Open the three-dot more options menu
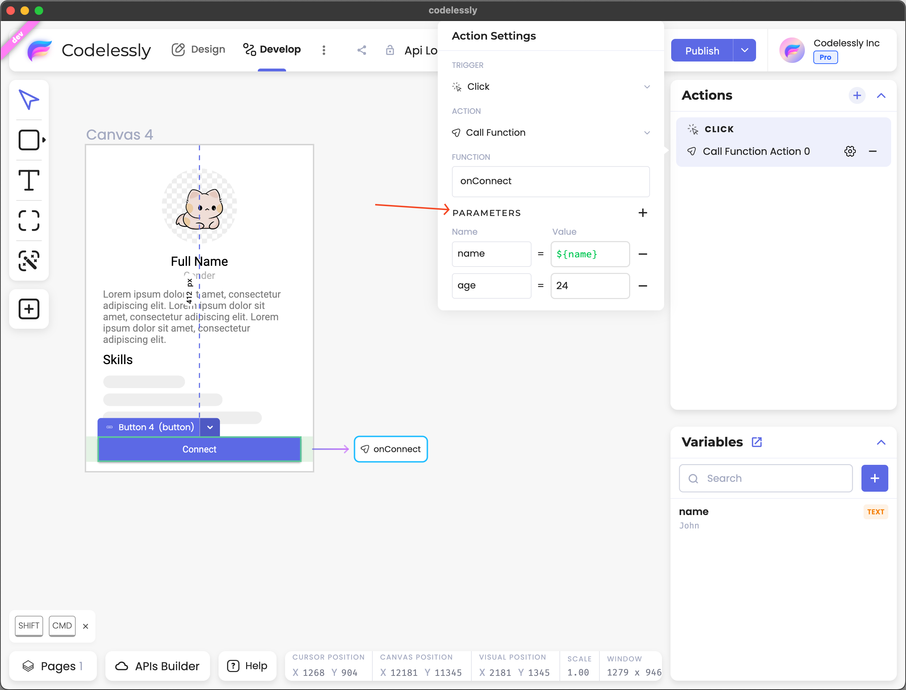The image size is (906, 690). tap(324, 50)
